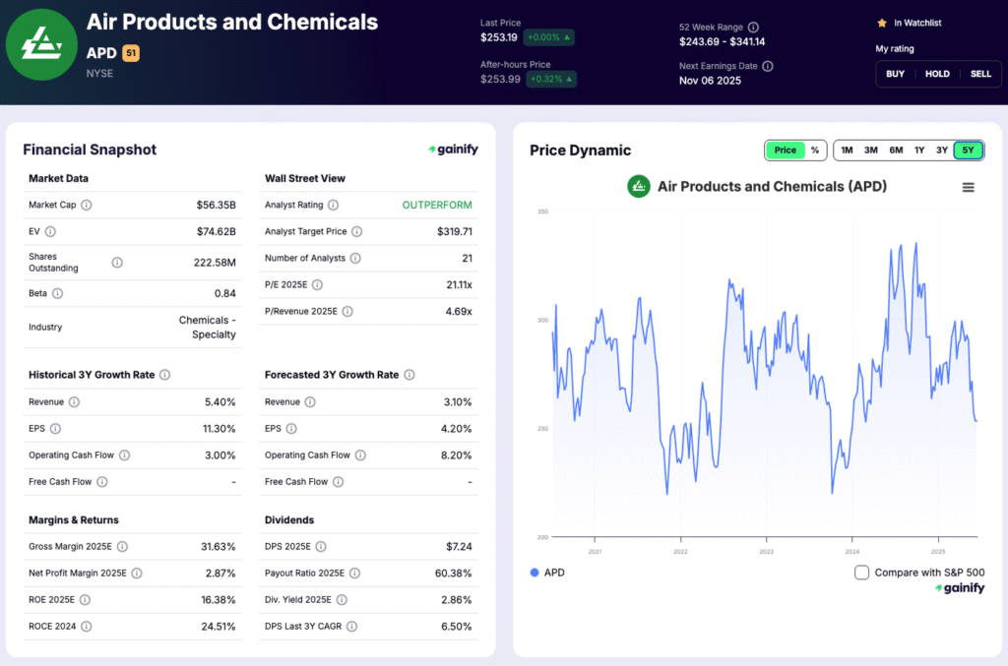Open the tooltip icon beside 52 Week Range
The image size is (1008, 666).
[x=751, y=27]
